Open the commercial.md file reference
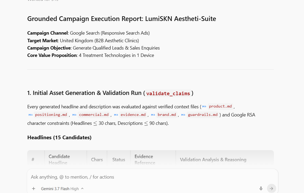The width and height of the screenshot is (304, 193). (x=94, y=115)
